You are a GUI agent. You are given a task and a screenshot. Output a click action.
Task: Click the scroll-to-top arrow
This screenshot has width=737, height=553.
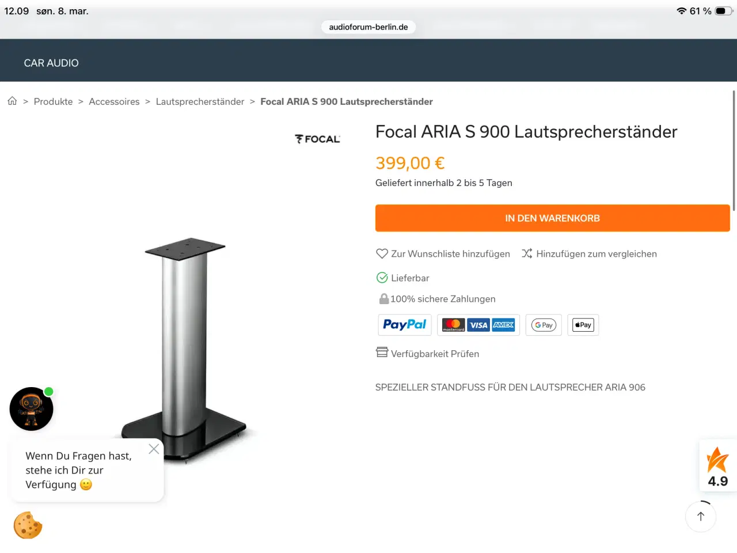(x=700, y=517)
